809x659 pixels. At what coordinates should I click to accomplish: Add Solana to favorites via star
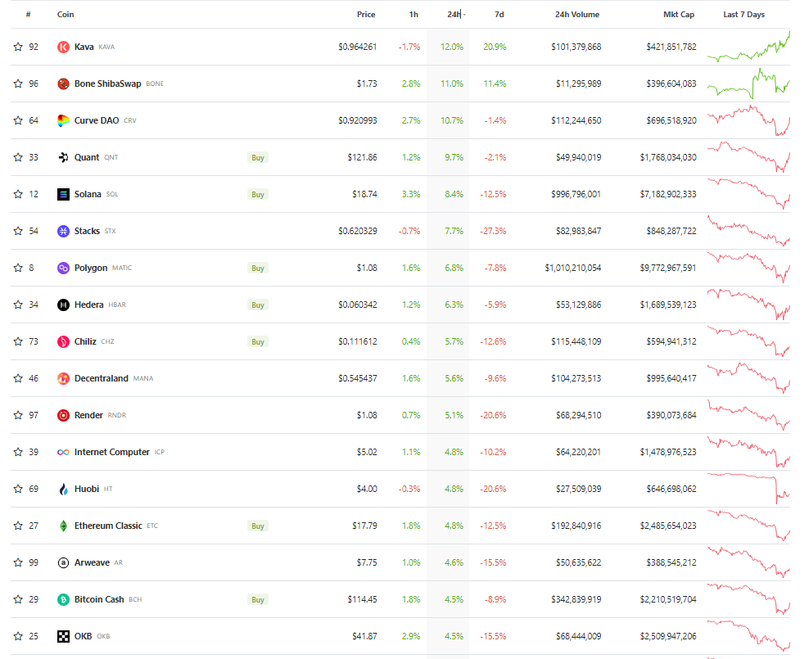click(18, 194)
